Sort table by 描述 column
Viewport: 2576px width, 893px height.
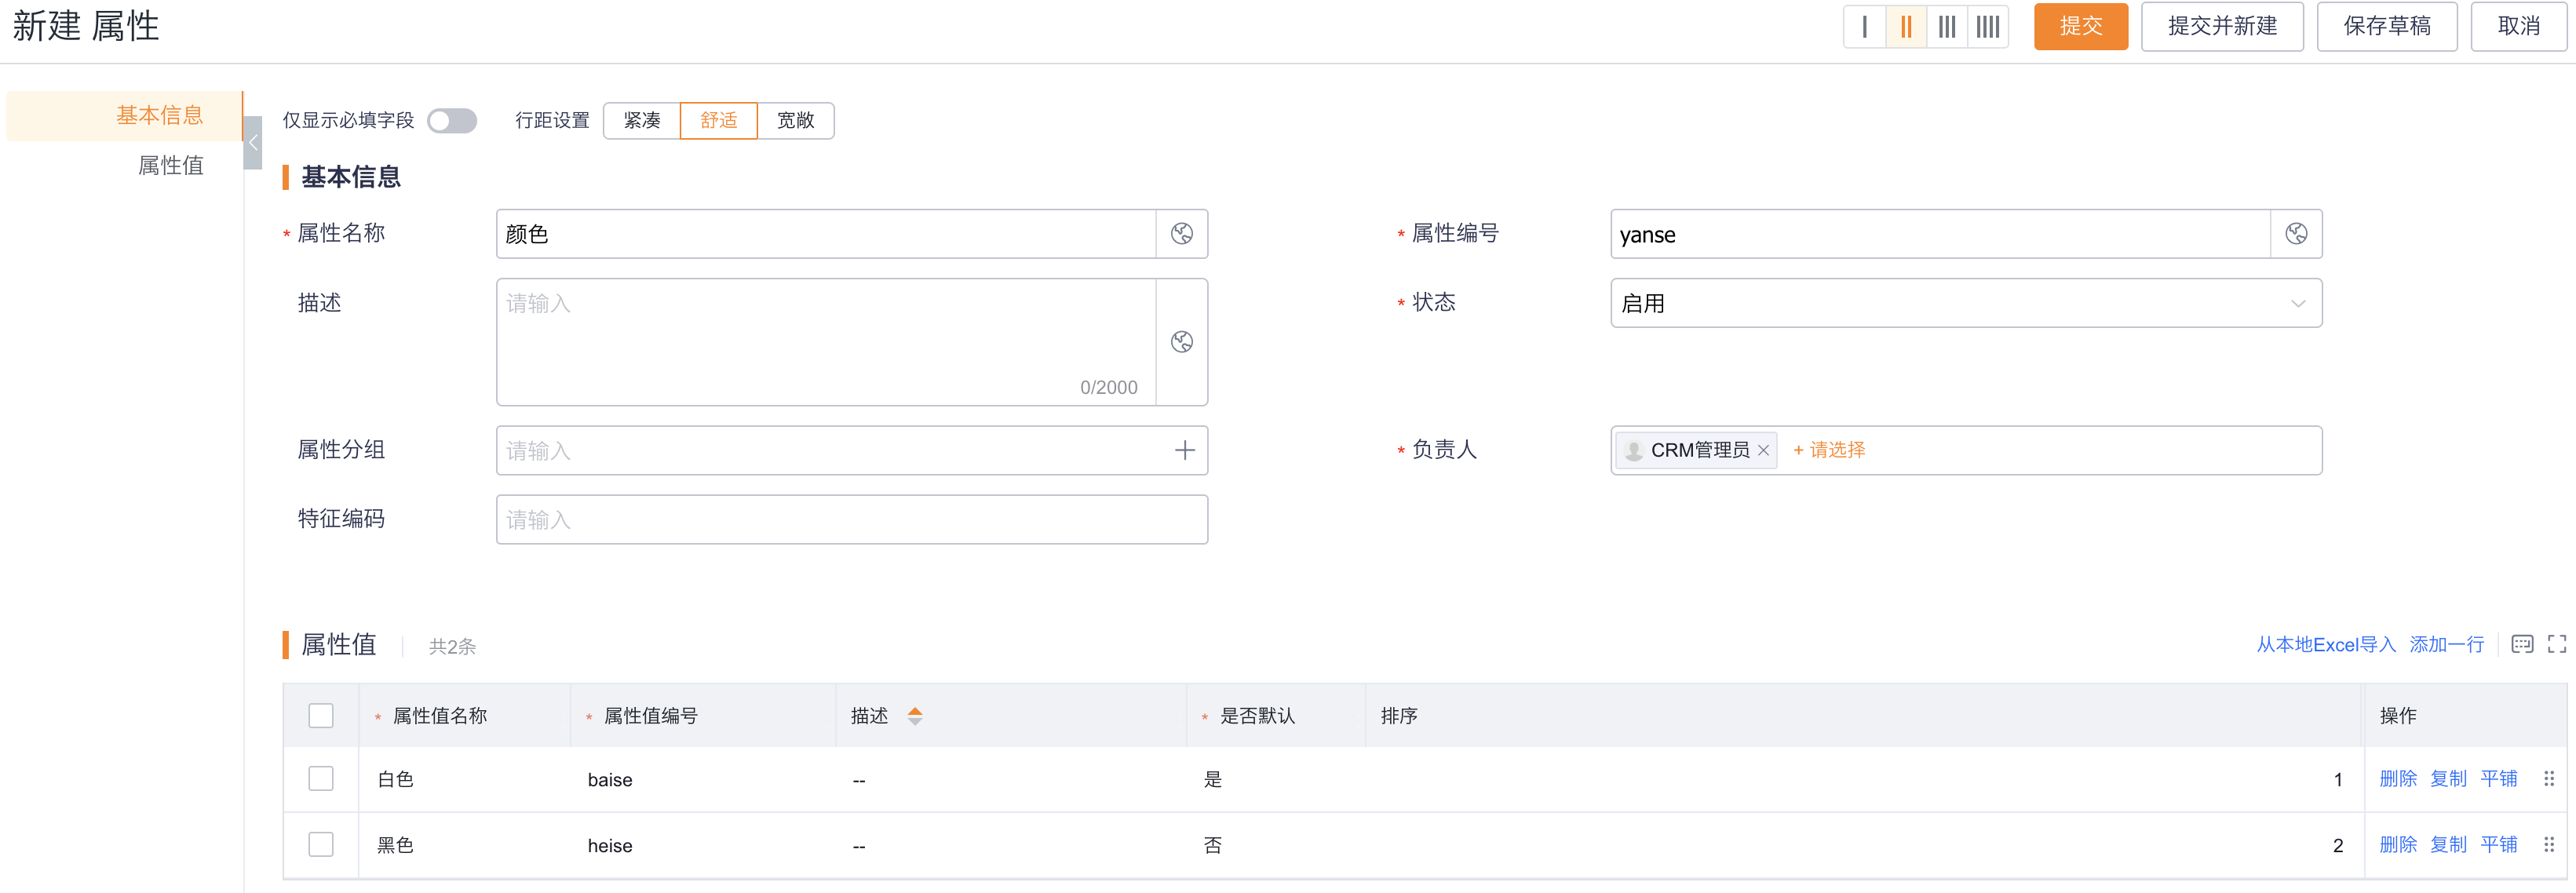tap(915, 716)
